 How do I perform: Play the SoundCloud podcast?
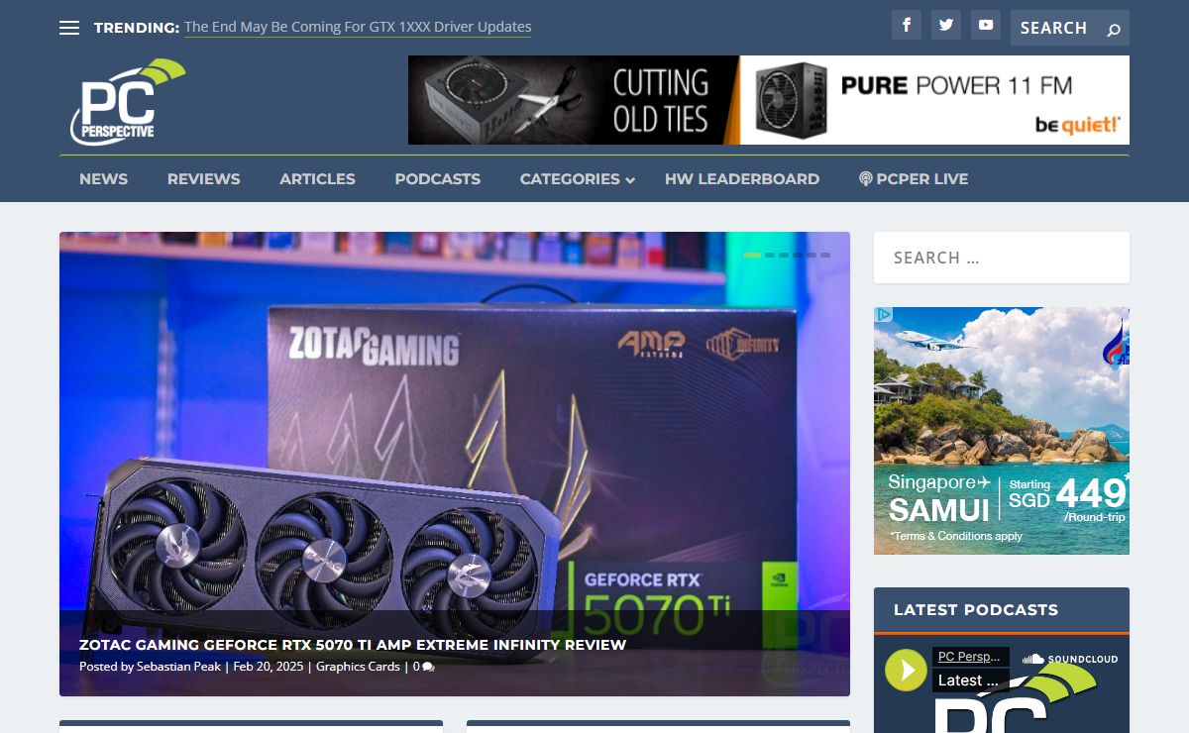click(906, 670)
